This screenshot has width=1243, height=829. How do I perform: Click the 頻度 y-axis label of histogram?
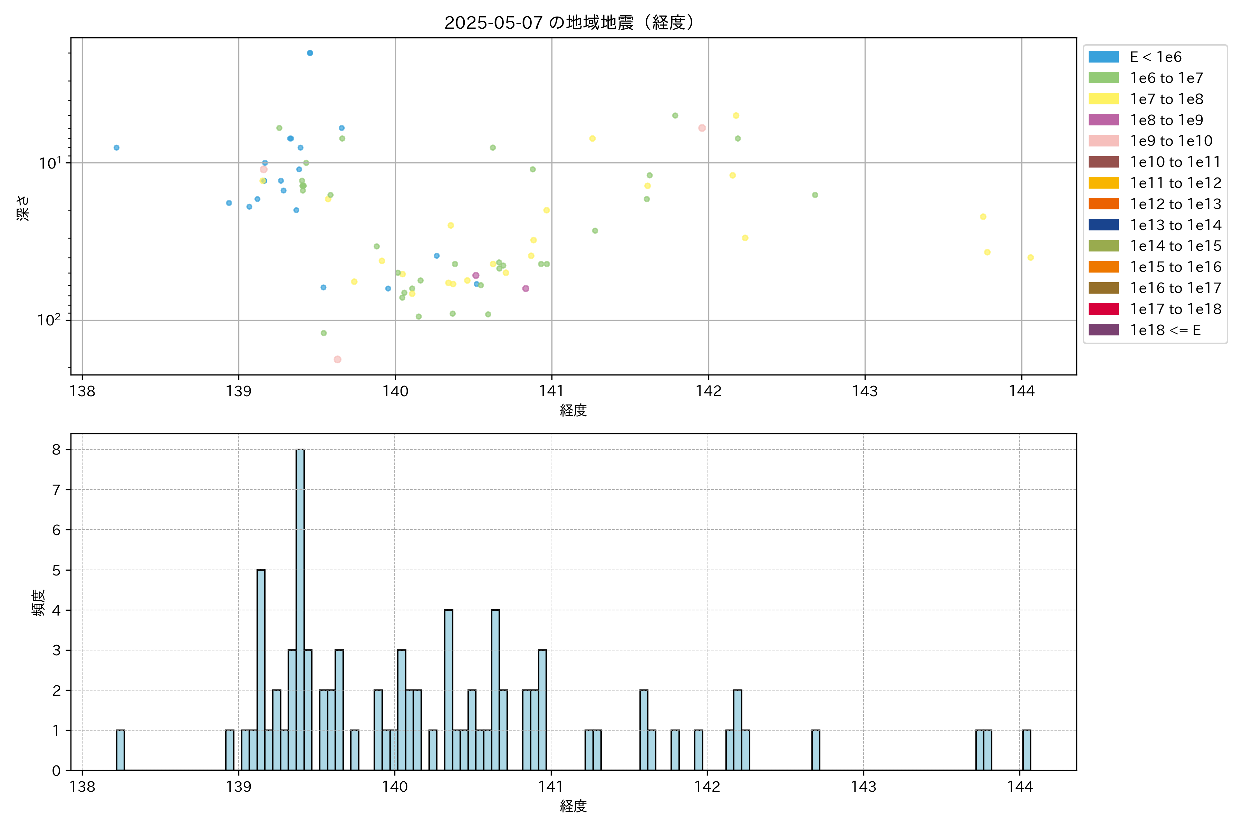(39, 603)
